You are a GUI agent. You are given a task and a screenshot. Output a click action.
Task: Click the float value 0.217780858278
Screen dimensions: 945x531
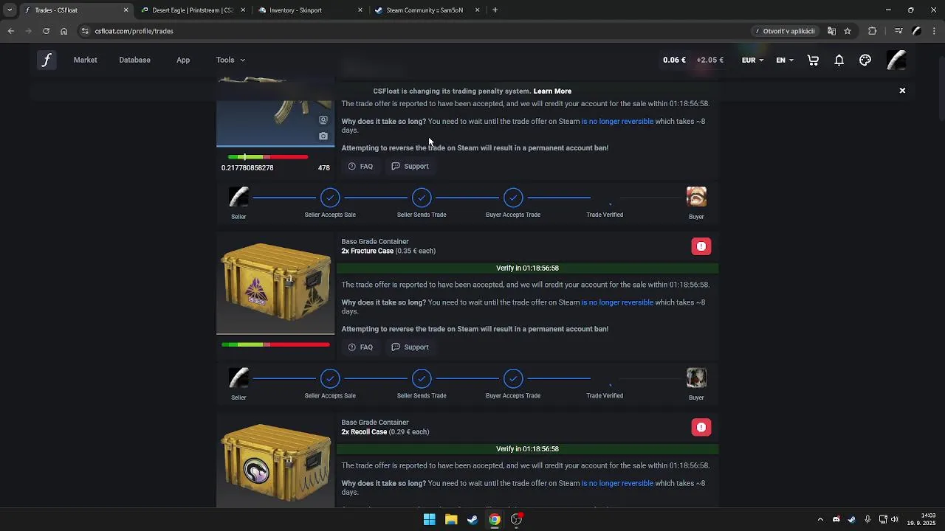pos(247,168)
